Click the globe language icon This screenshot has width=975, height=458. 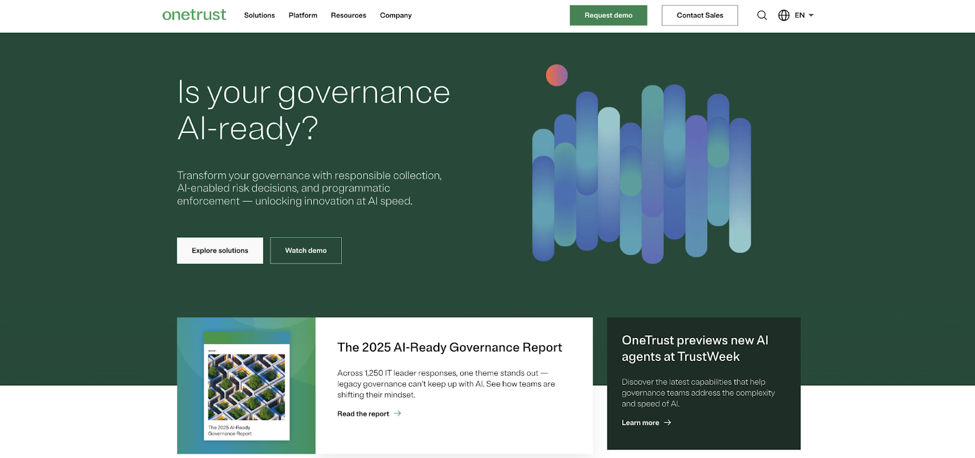(784, 15)
